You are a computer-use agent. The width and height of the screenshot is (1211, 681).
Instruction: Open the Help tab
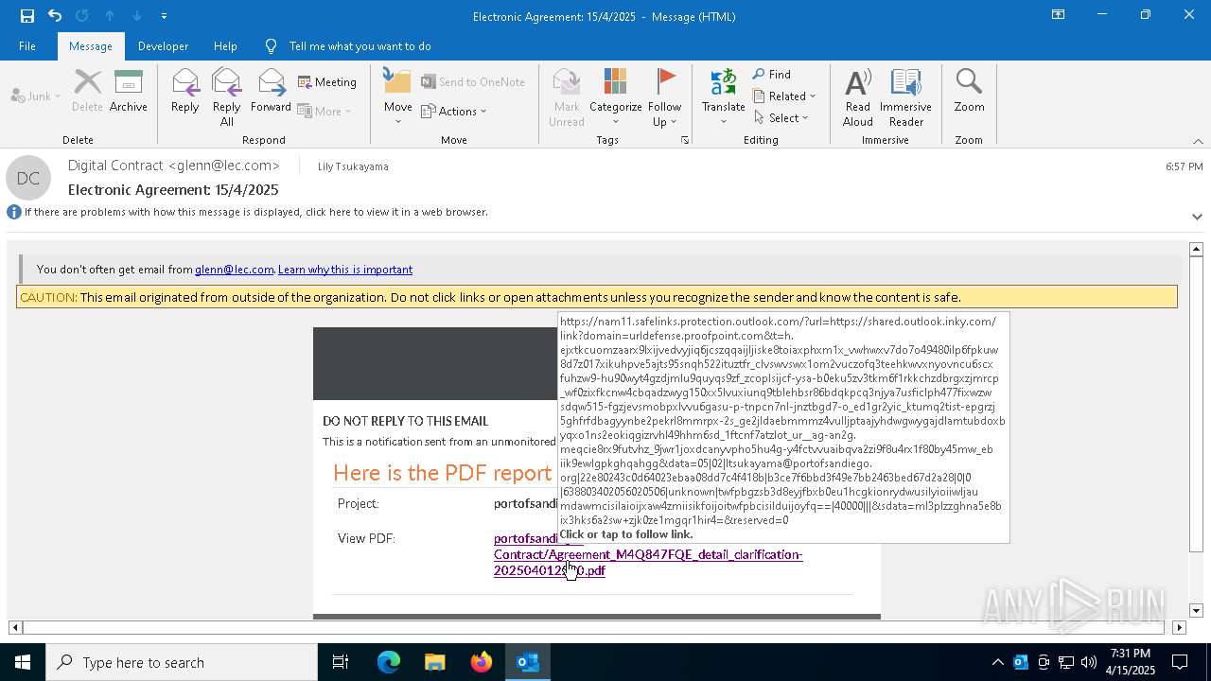pos(225,46)
